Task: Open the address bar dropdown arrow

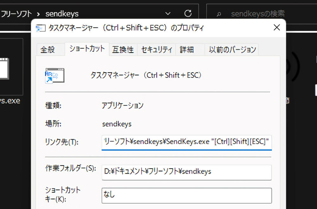Action: click(168, 13)
